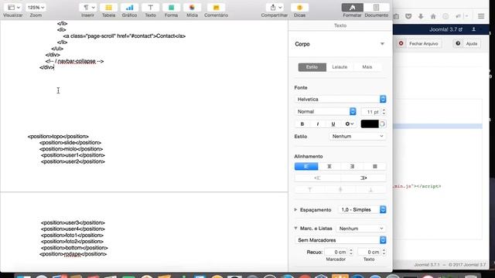Screen dimensions: 495x278
Task: Show tips with Dicas icon
Action: click(x=299, y=7)
